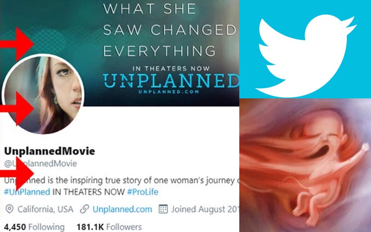Click the white Twitter bird logo
Screen dimensions: 371x232
tap(306, 56)
